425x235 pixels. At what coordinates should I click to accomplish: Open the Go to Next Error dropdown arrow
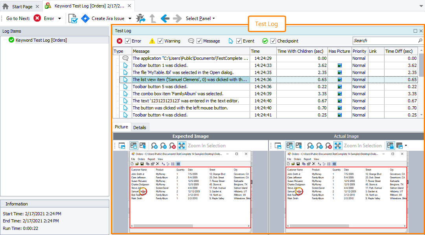(x=60, y=19)
